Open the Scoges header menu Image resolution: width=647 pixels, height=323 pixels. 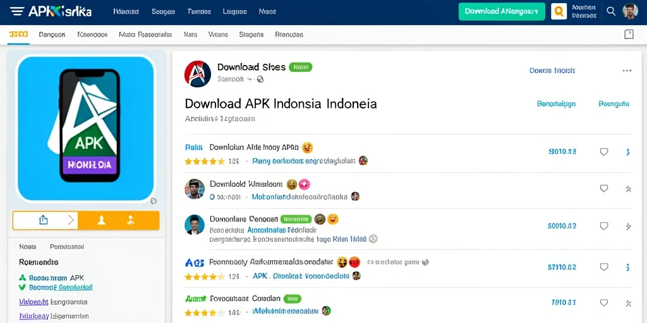point(164,11)
